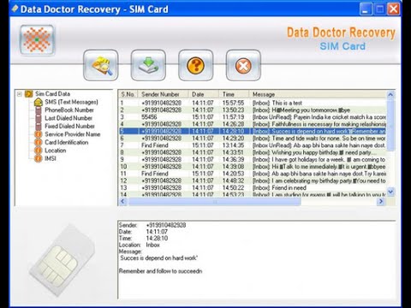
Task: Minimize the Data Doctor Recovery window
Action: 366,9
